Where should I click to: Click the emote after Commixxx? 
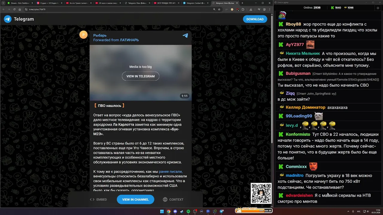click(x=313, y=166)
